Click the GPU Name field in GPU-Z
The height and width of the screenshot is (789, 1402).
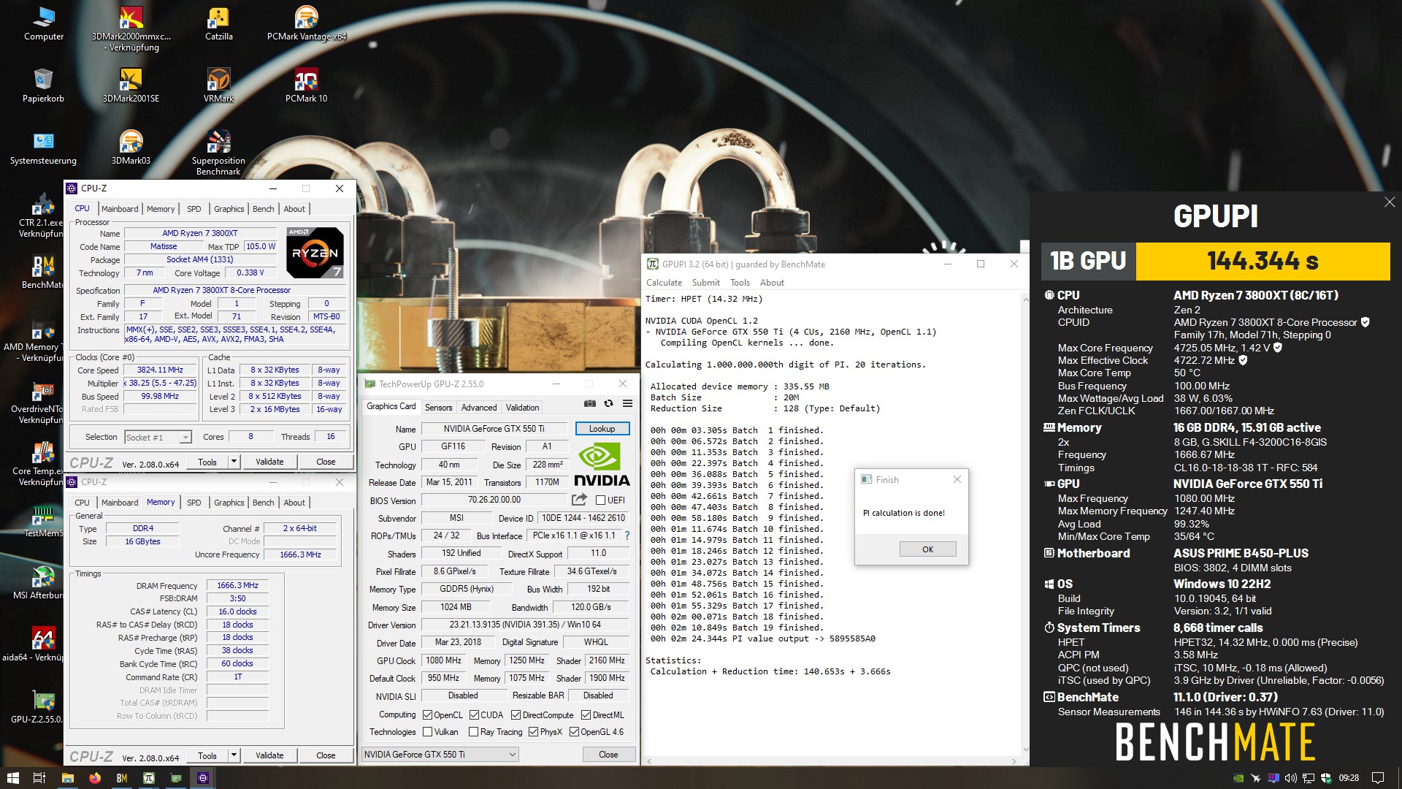494,429
